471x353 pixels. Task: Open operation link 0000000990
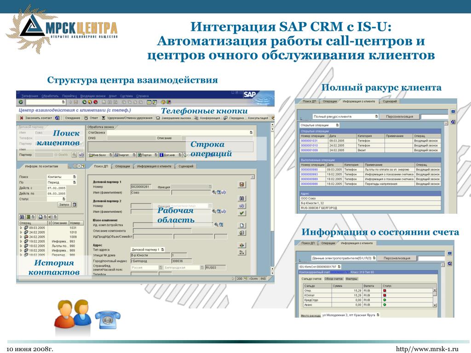(309, 170)
